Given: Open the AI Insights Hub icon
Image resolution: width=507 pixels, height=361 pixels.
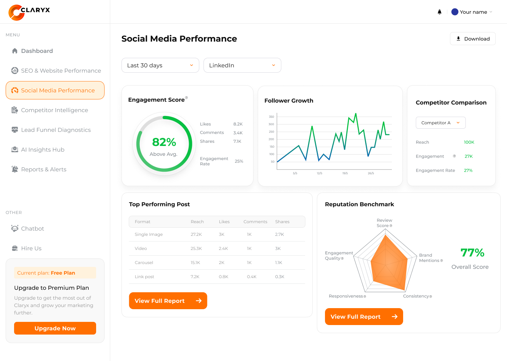Looking at the screenshot, I should [x=15, y=149].
